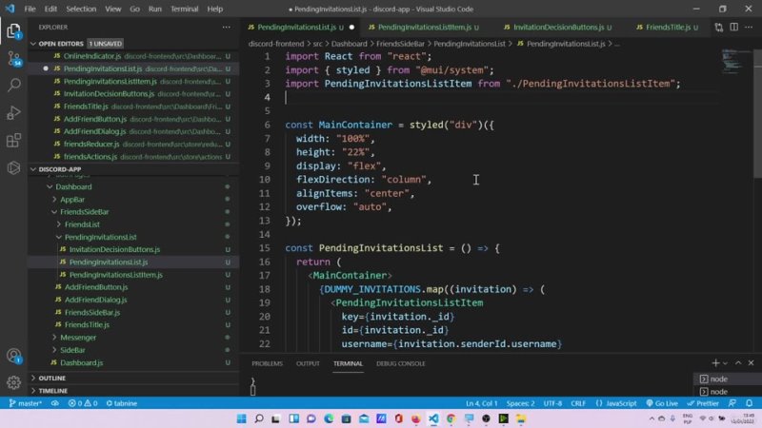Click the UTF-8 encoding indicator
This screenshot has width=762, height=428.
(x=552, y=403)
